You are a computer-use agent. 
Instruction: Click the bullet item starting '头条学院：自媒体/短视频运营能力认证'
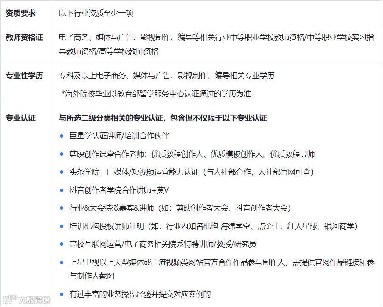click(x=192, y=172)
